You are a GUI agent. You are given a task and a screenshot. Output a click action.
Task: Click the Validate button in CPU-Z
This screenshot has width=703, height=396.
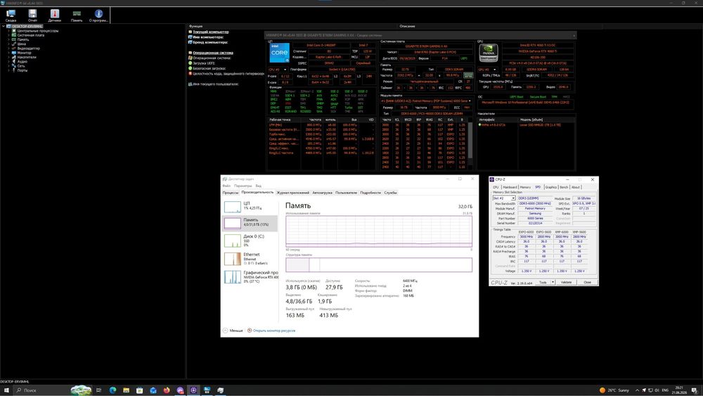tap(566, 282)
